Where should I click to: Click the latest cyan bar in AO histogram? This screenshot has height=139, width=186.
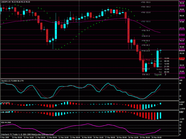[x=160, y=115]
